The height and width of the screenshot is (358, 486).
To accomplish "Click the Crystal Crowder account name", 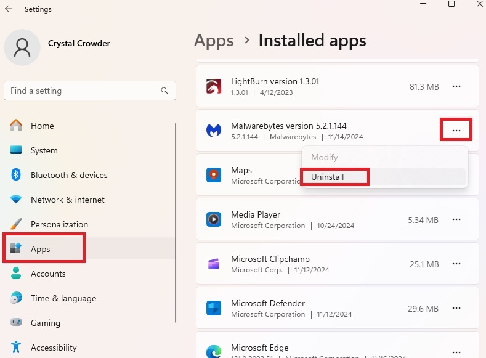I will click(x=79, y=43).
